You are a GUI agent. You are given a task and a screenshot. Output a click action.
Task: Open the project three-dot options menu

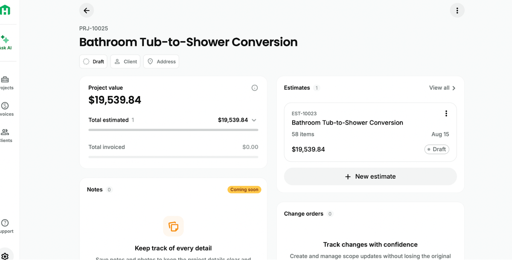click(x=457, y=11)
